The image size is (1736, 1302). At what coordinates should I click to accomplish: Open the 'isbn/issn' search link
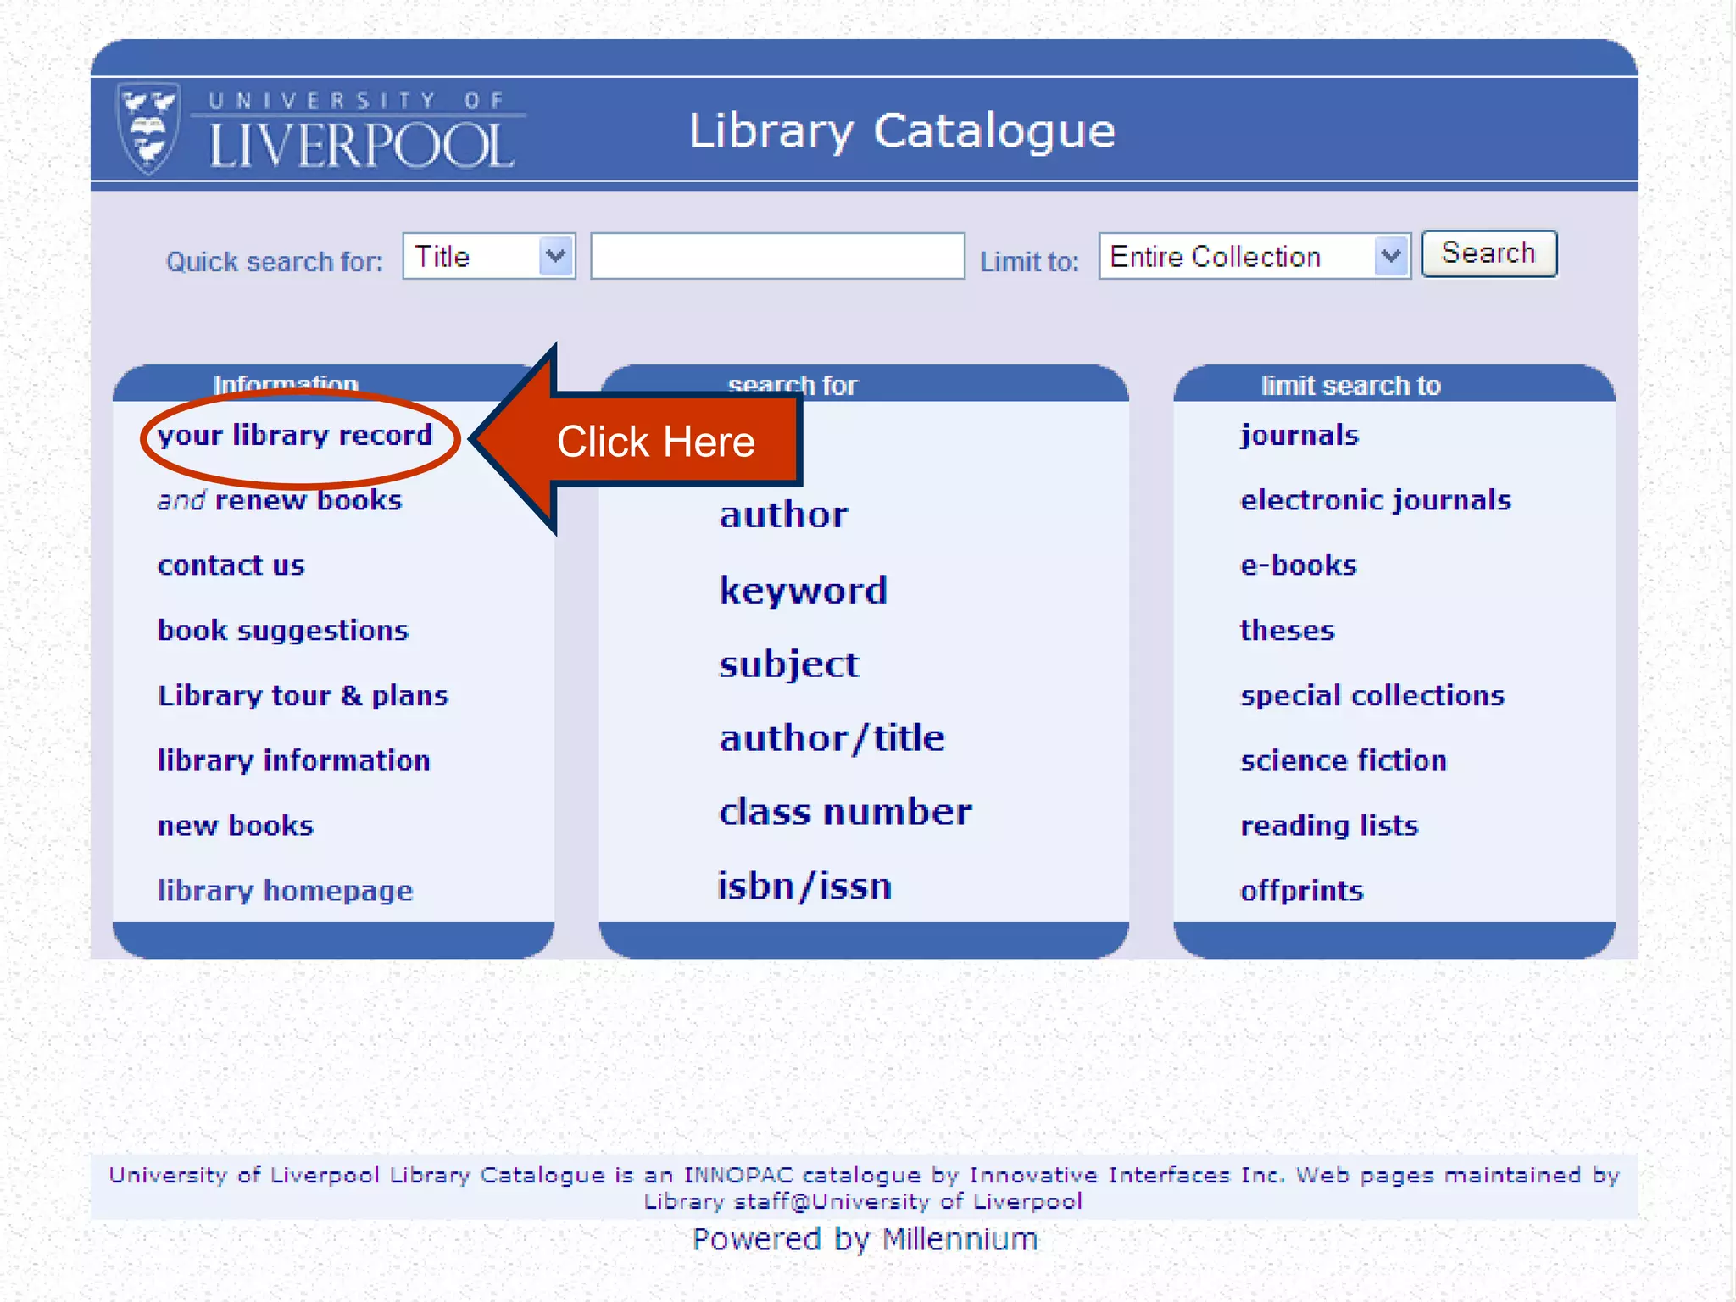click(x=804, y=887)
